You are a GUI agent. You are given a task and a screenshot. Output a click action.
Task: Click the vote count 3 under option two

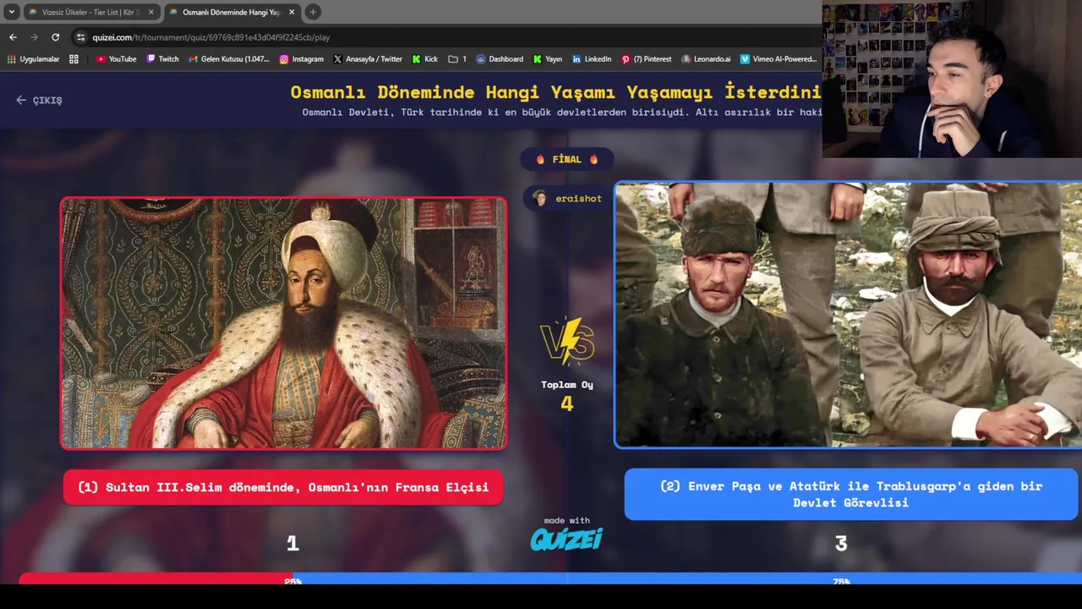pyautogui.click(x=841, y=544)
